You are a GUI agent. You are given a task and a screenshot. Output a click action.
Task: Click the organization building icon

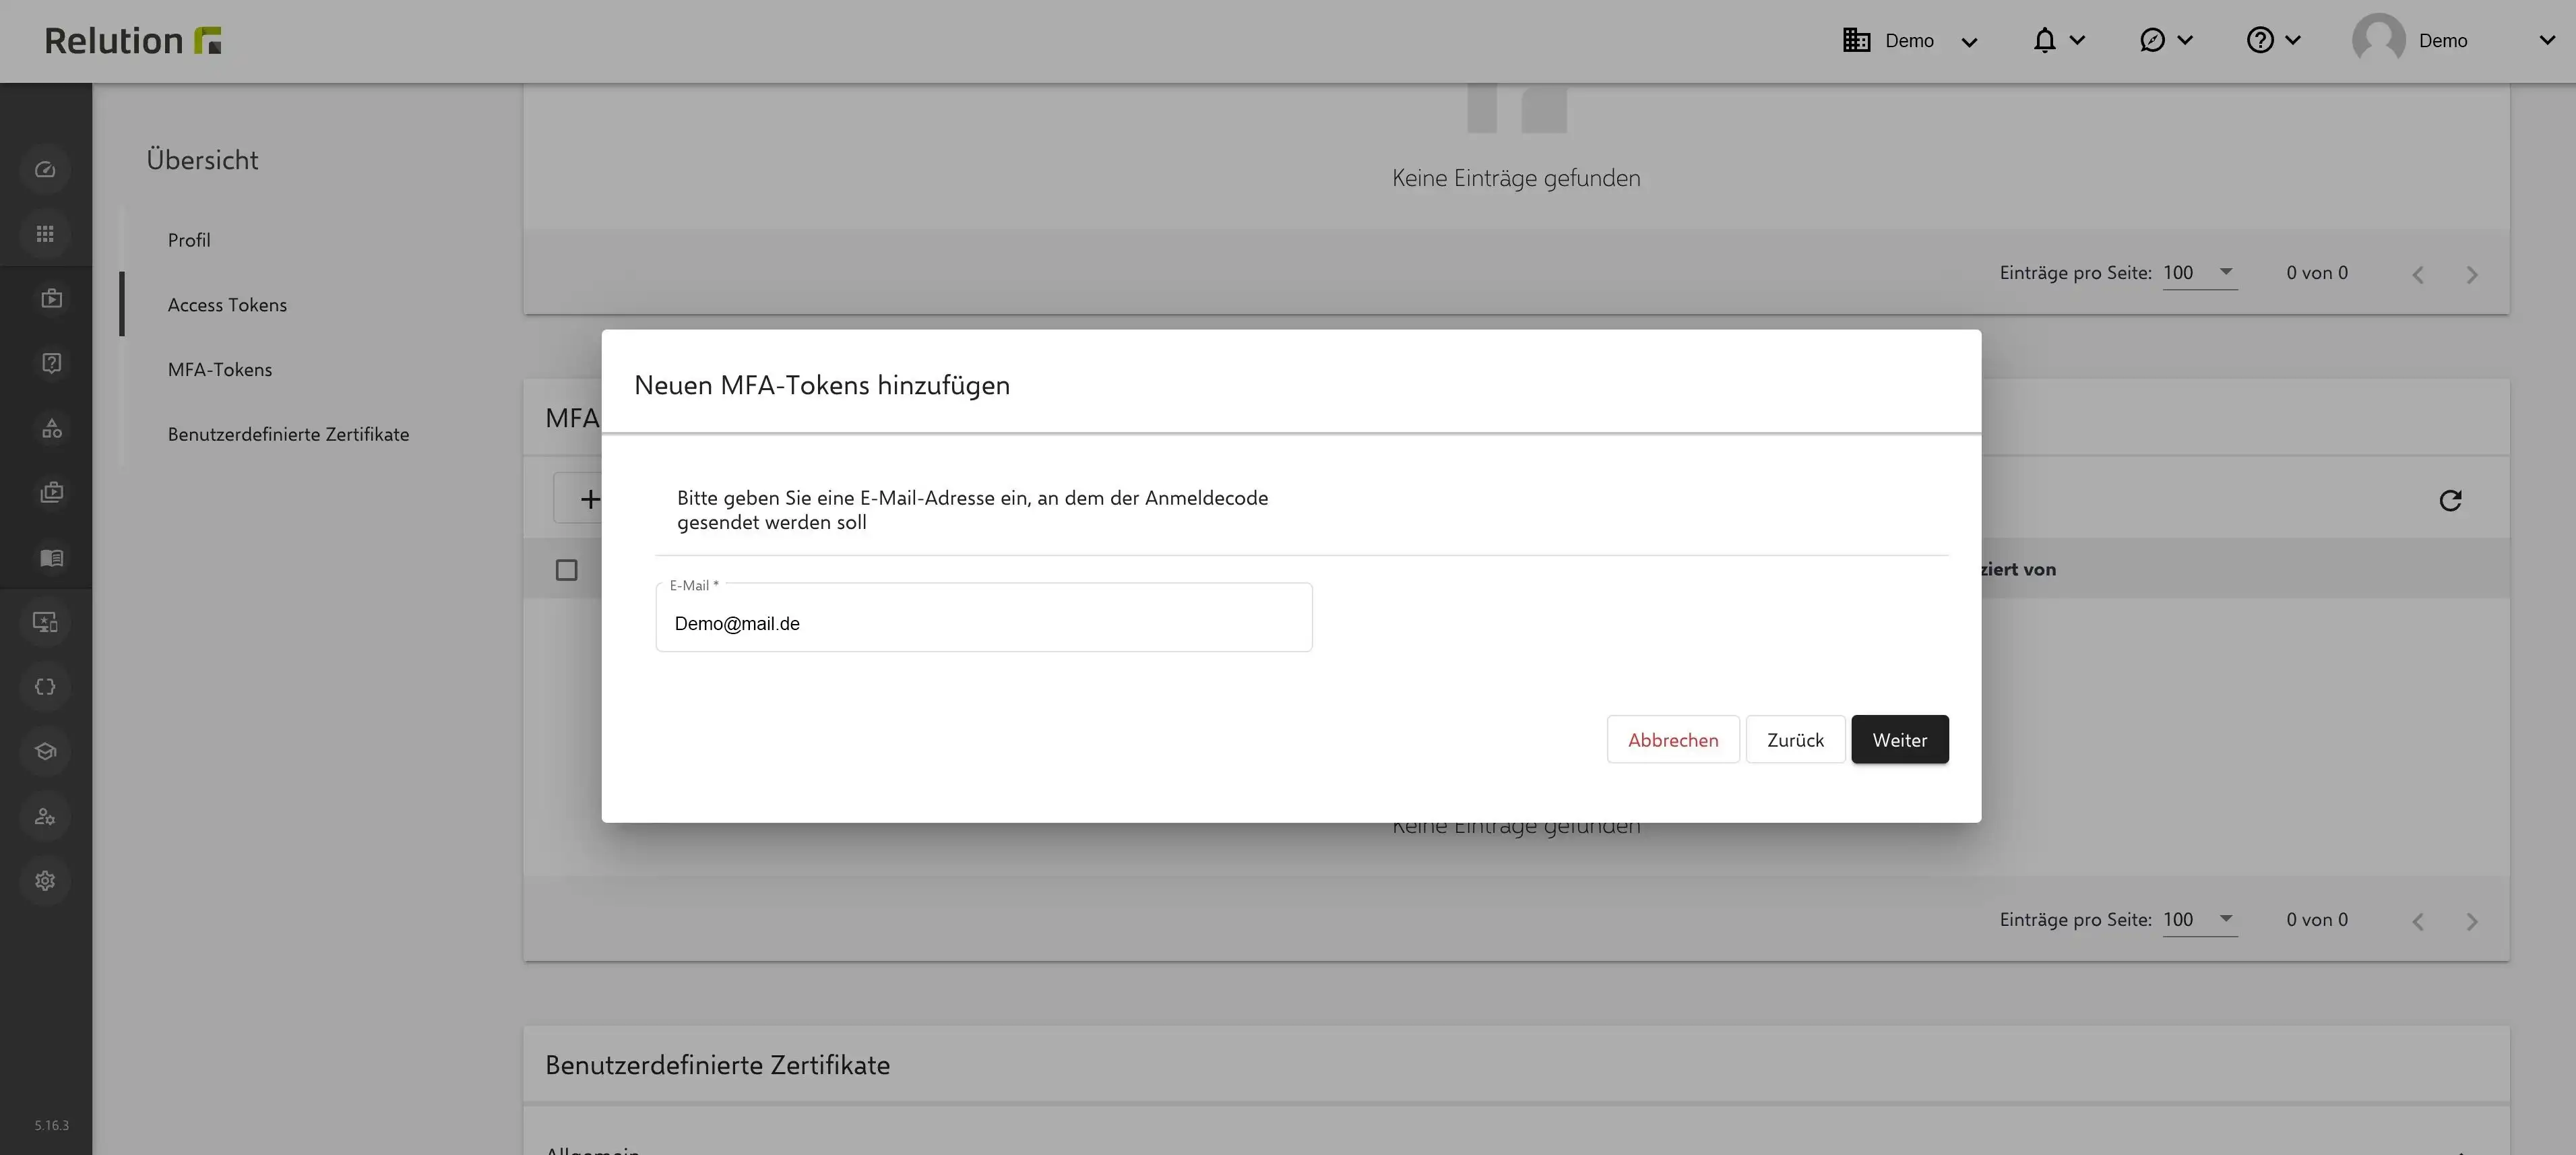[x=1856, y=40]
